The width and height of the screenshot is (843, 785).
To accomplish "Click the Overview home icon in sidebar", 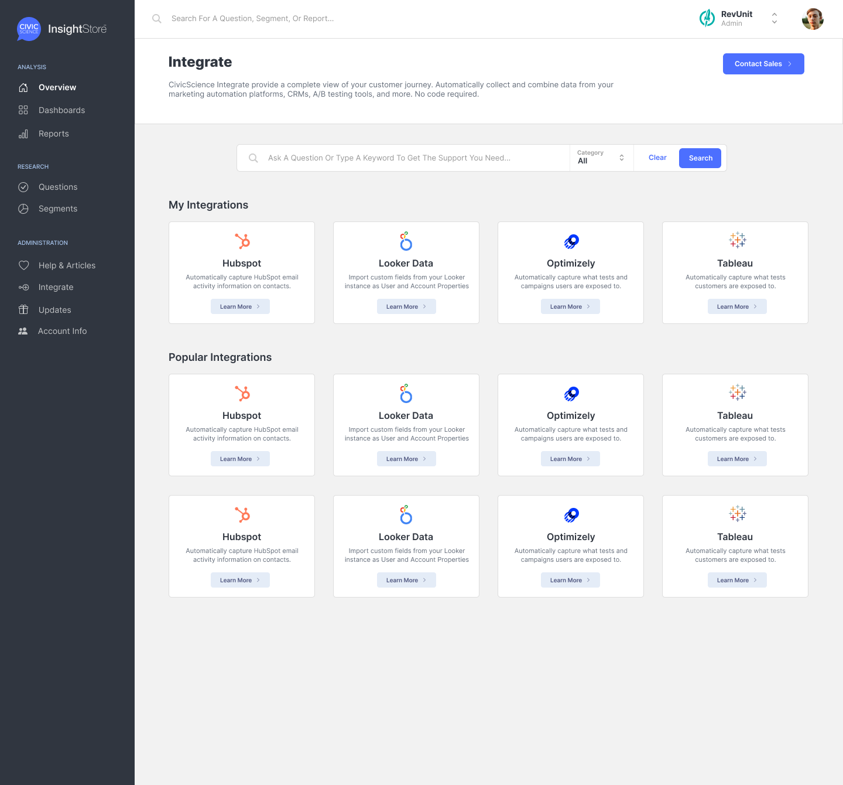I will (x=23, y=87).
